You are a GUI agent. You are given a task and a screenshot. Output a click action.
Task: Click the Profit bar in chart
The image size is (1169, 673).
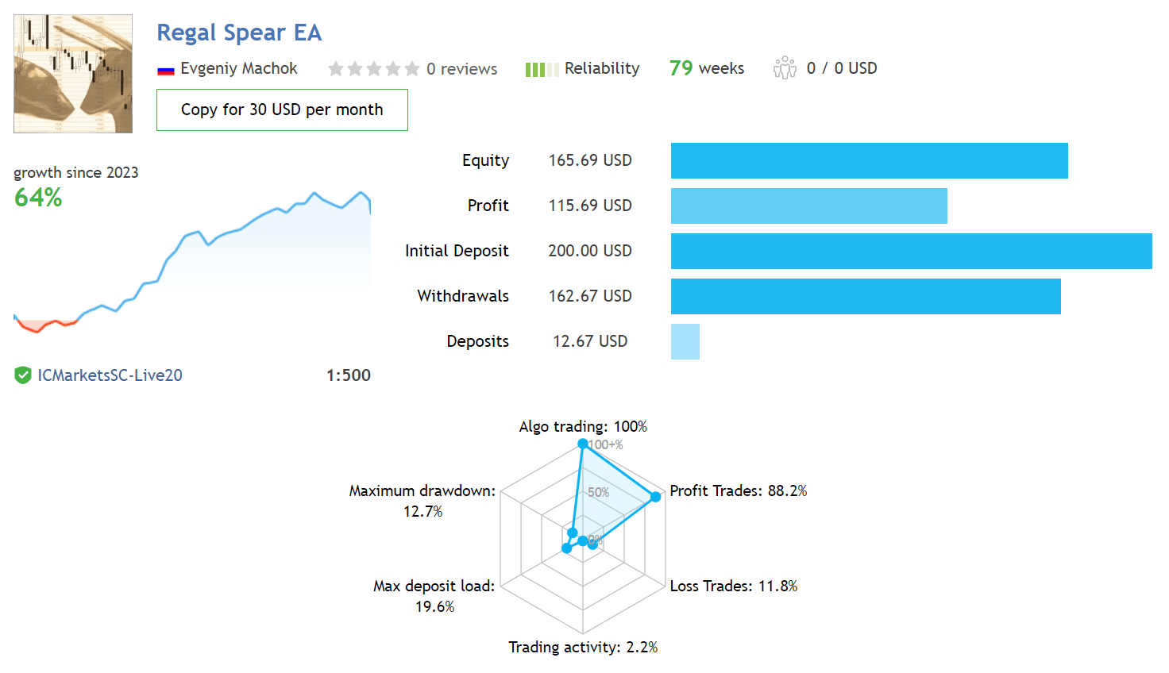point(808,206)
